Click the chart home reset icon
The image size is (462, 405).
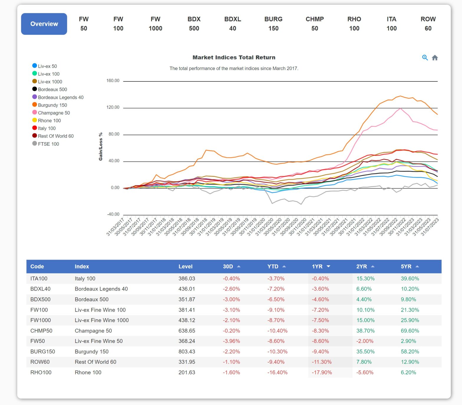pyautogui.click(x=435, y=58)
